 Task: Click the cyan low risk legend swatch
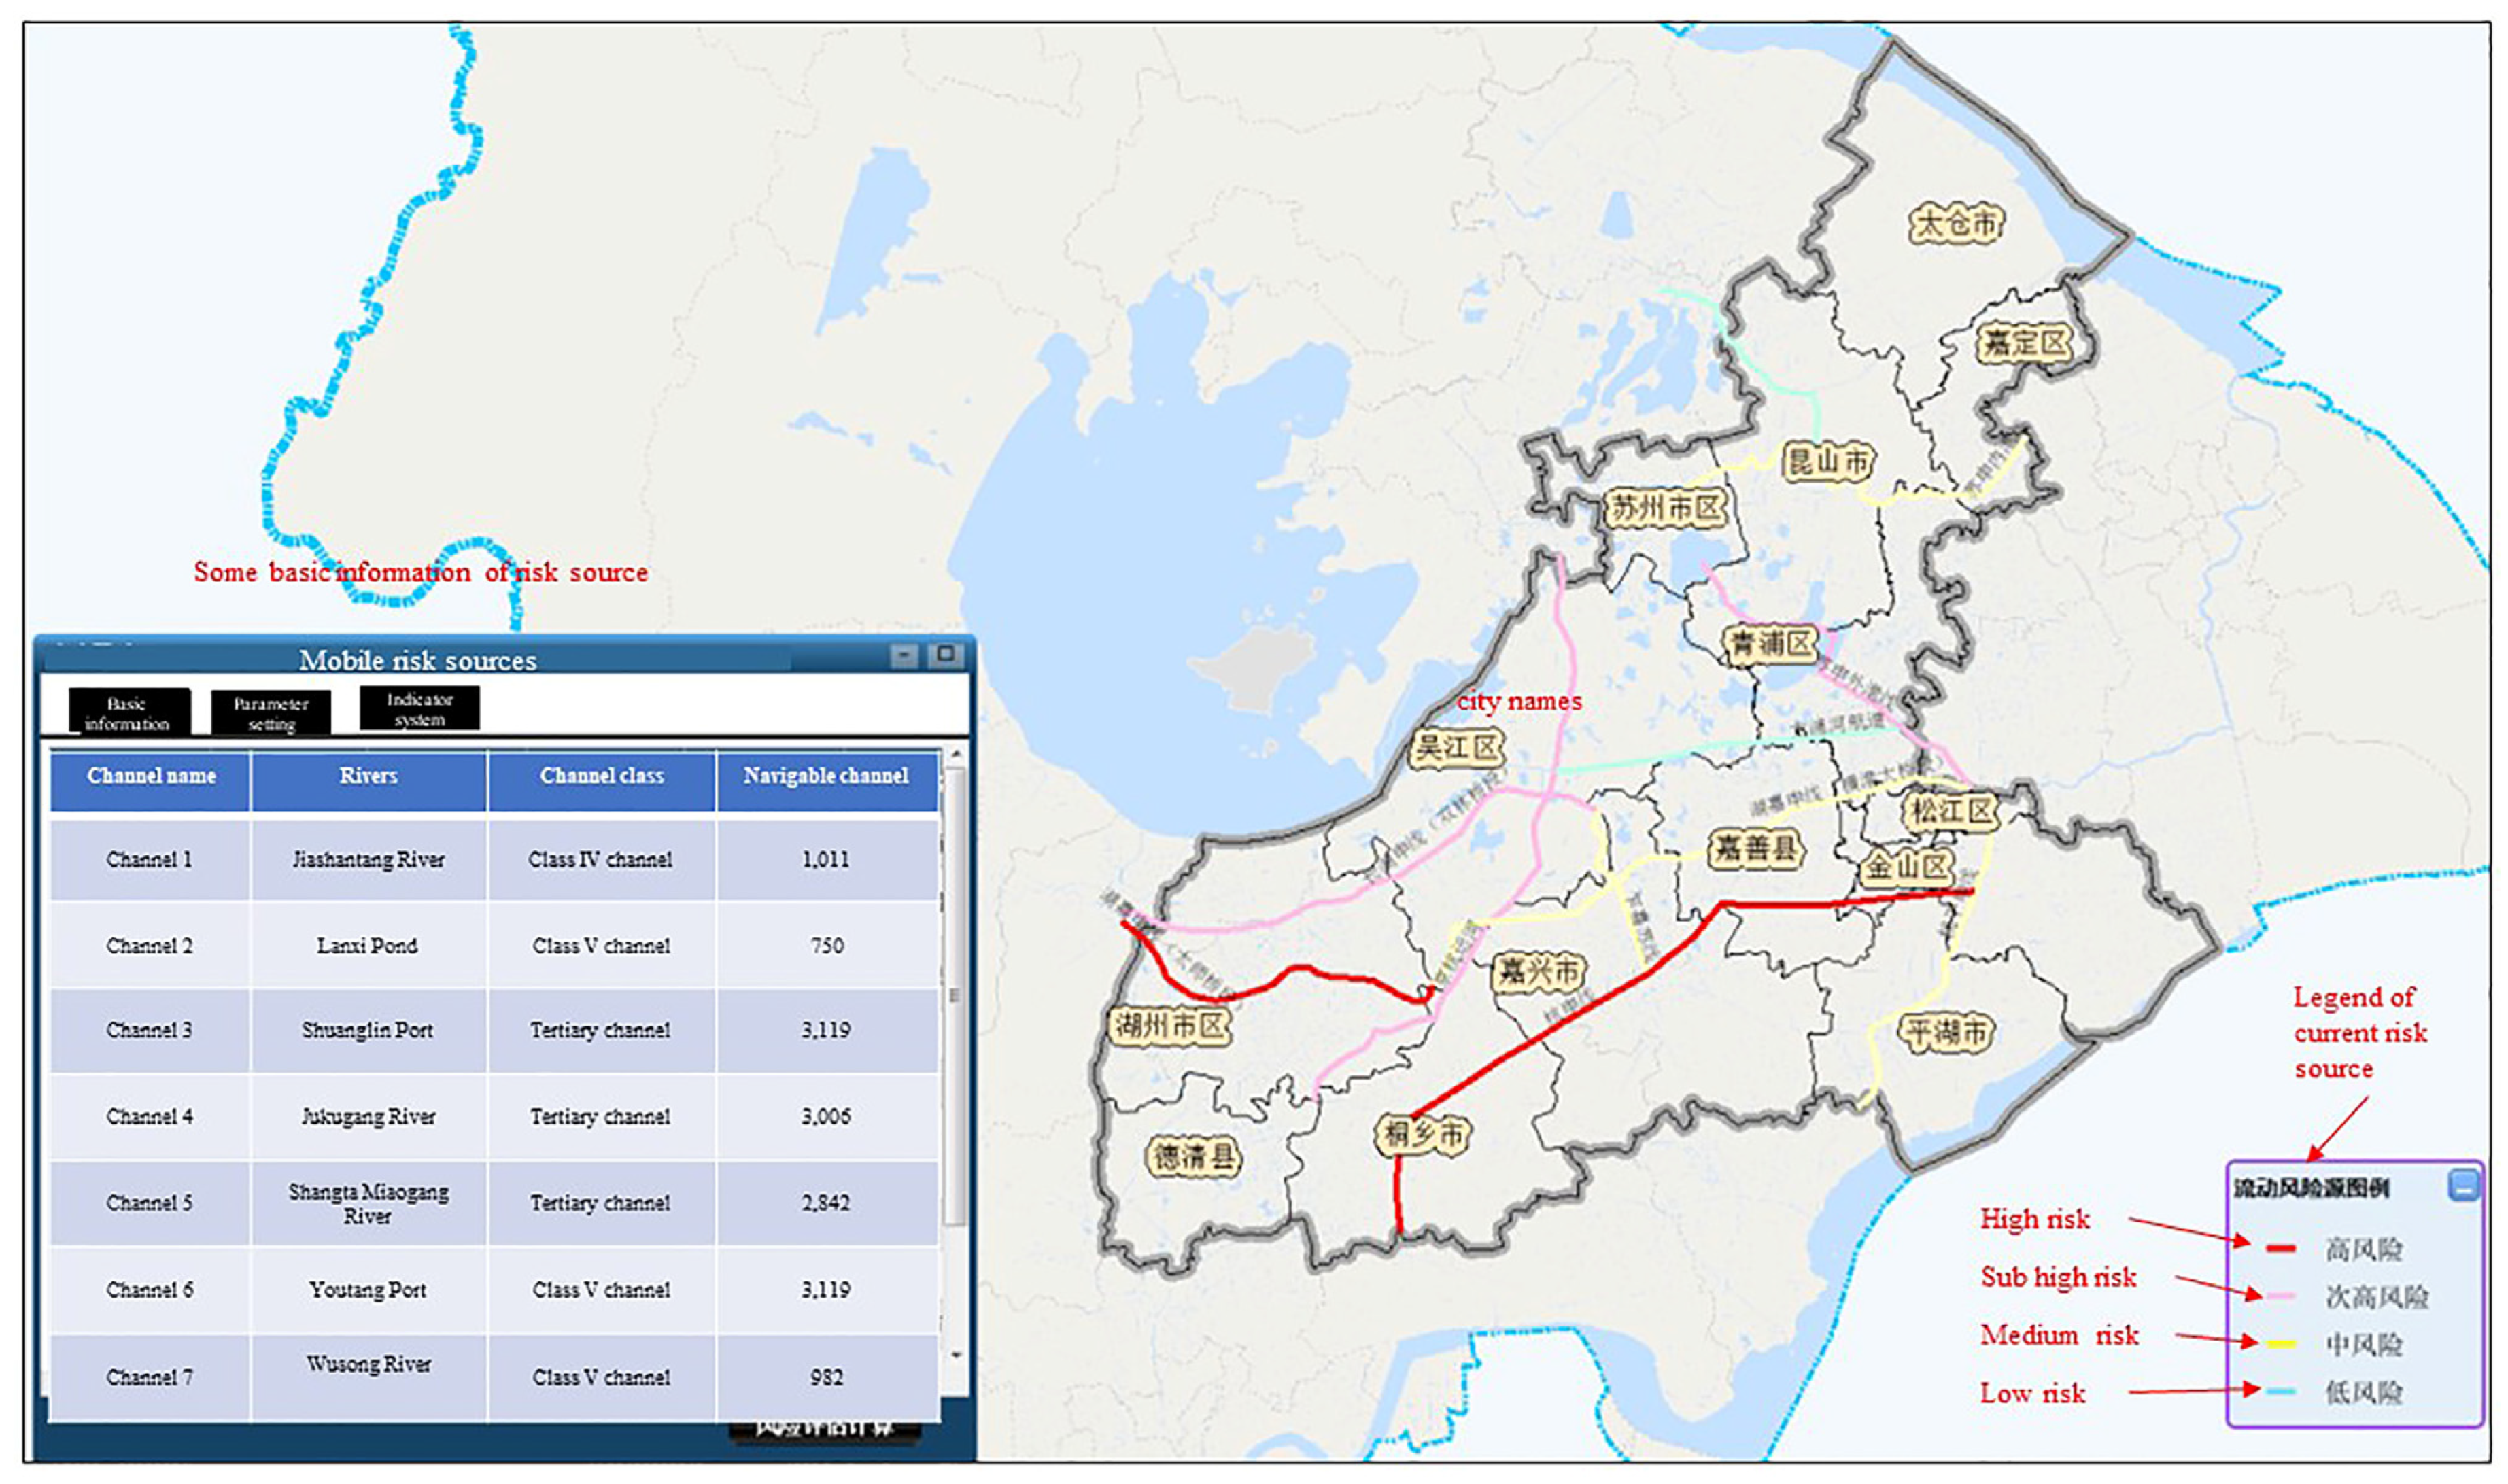point(2280,1391)
